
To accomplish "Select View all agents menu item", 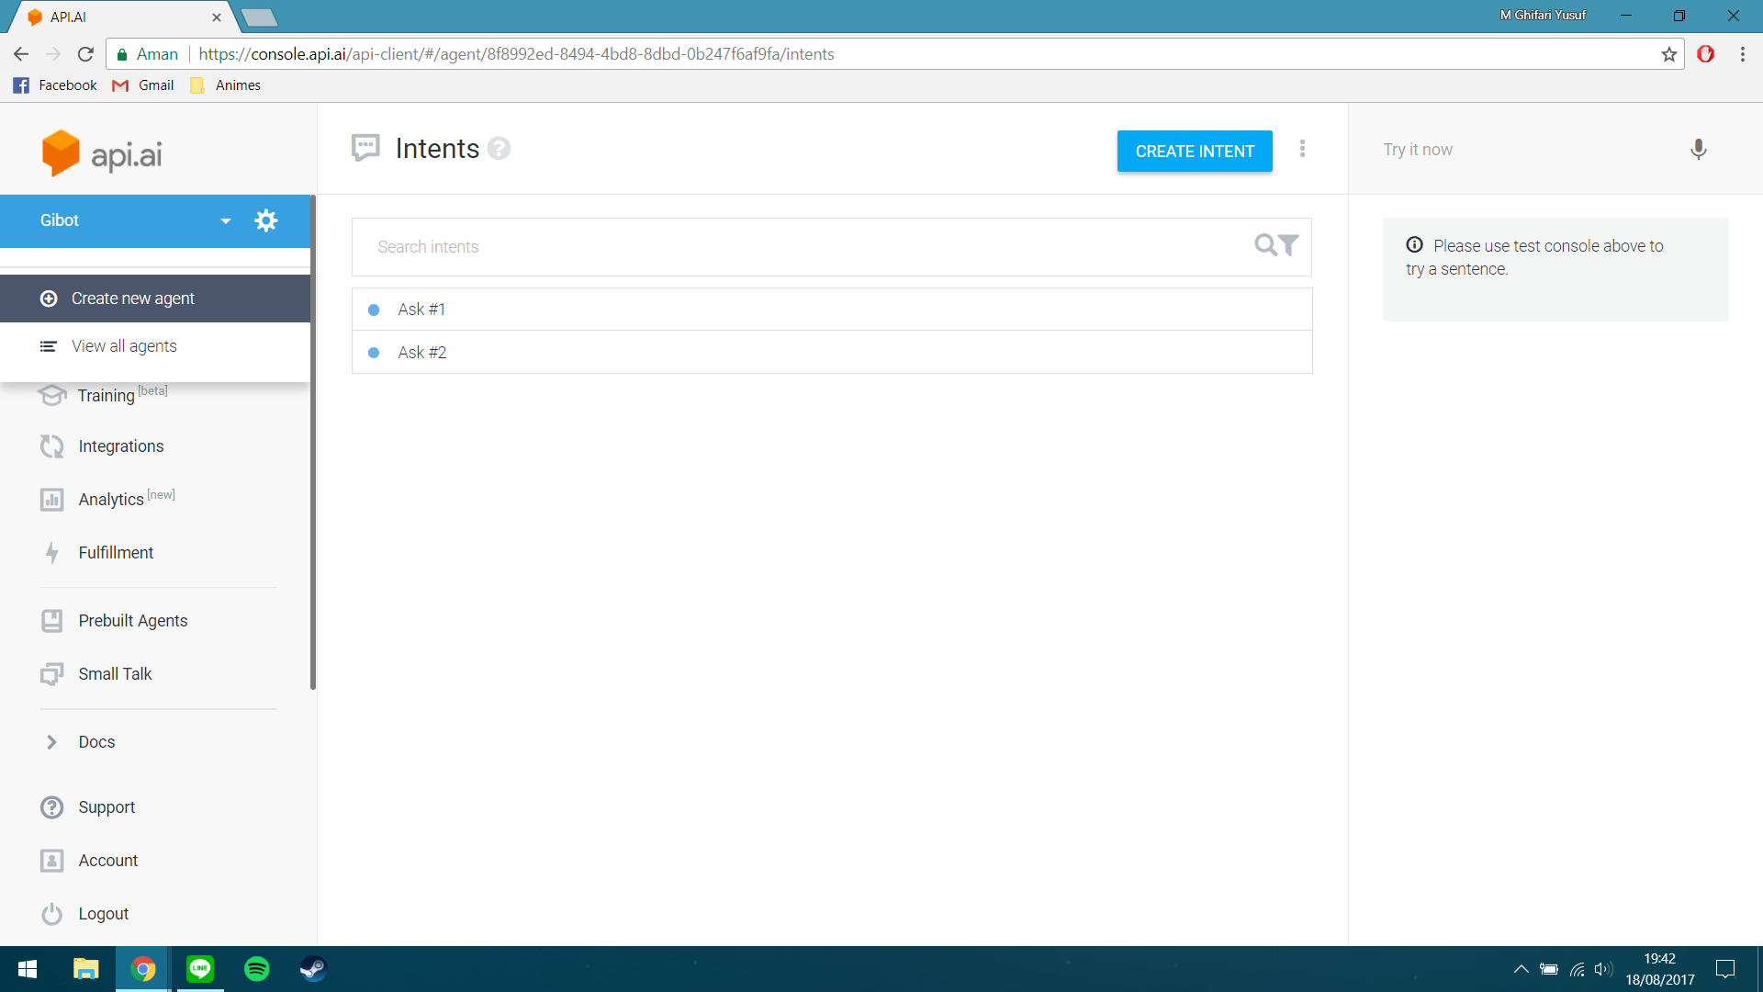I will tap(124, 346).
